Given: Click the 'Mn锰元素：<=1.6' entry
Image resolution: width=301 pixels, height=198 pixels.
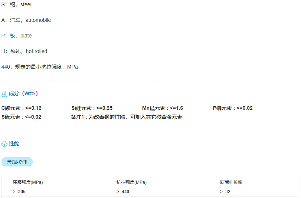Looking at the screenshot, I should 163,108.
